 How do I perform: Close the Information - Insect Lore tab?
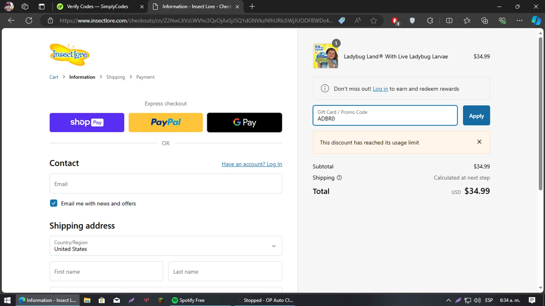click(x=237, y=7)
